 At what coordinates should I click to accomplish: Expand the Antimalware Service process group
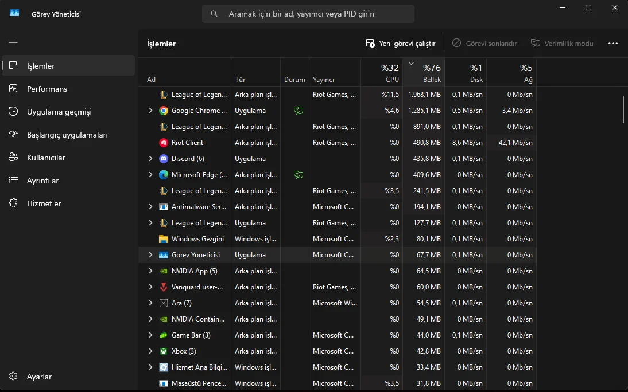[x=150, y=206]
